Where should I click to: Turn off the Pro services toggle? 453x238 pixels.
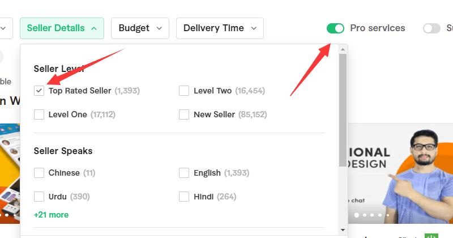(335, 28)
